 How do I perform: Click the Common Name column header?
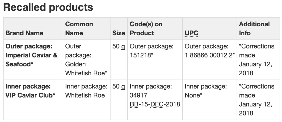point(79,29)
